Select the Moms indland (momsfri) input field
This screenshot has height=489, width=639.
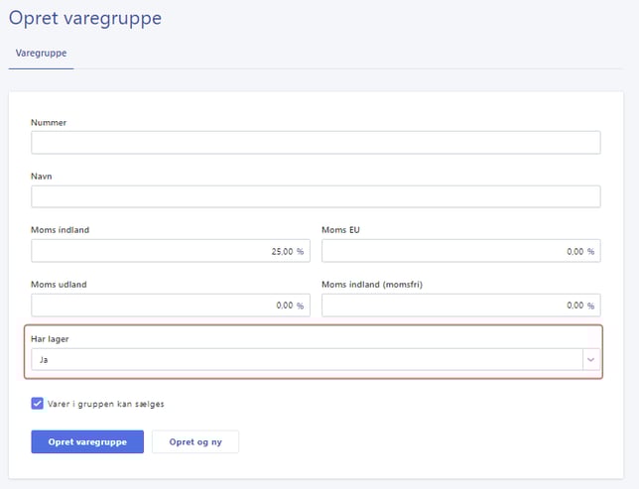(460, 306)
